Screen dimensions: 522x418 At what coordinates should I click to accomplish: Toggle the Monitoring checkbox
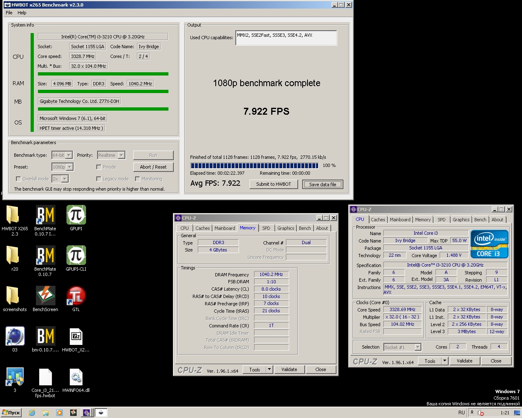[137, 179]
